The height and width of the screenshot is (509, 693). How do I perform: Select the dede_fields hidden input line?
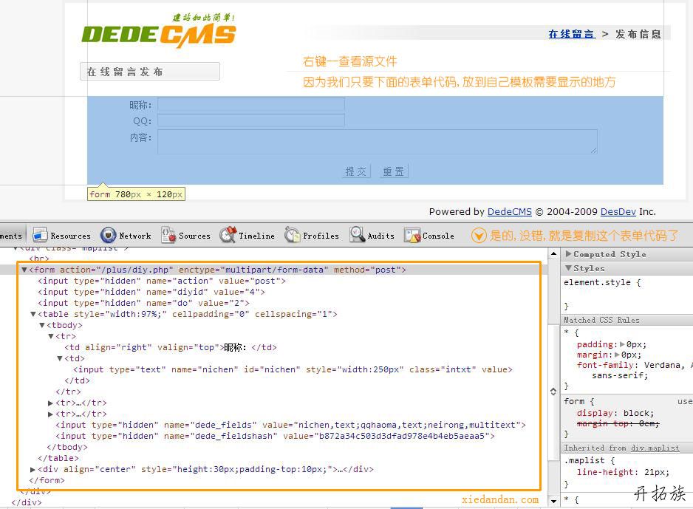click(x=290, y=425)
